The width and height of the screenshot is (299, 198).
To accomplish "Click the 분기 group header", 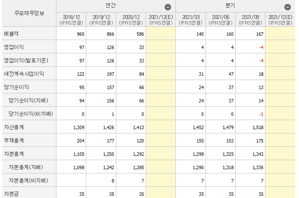I will (x=230, y=5).
